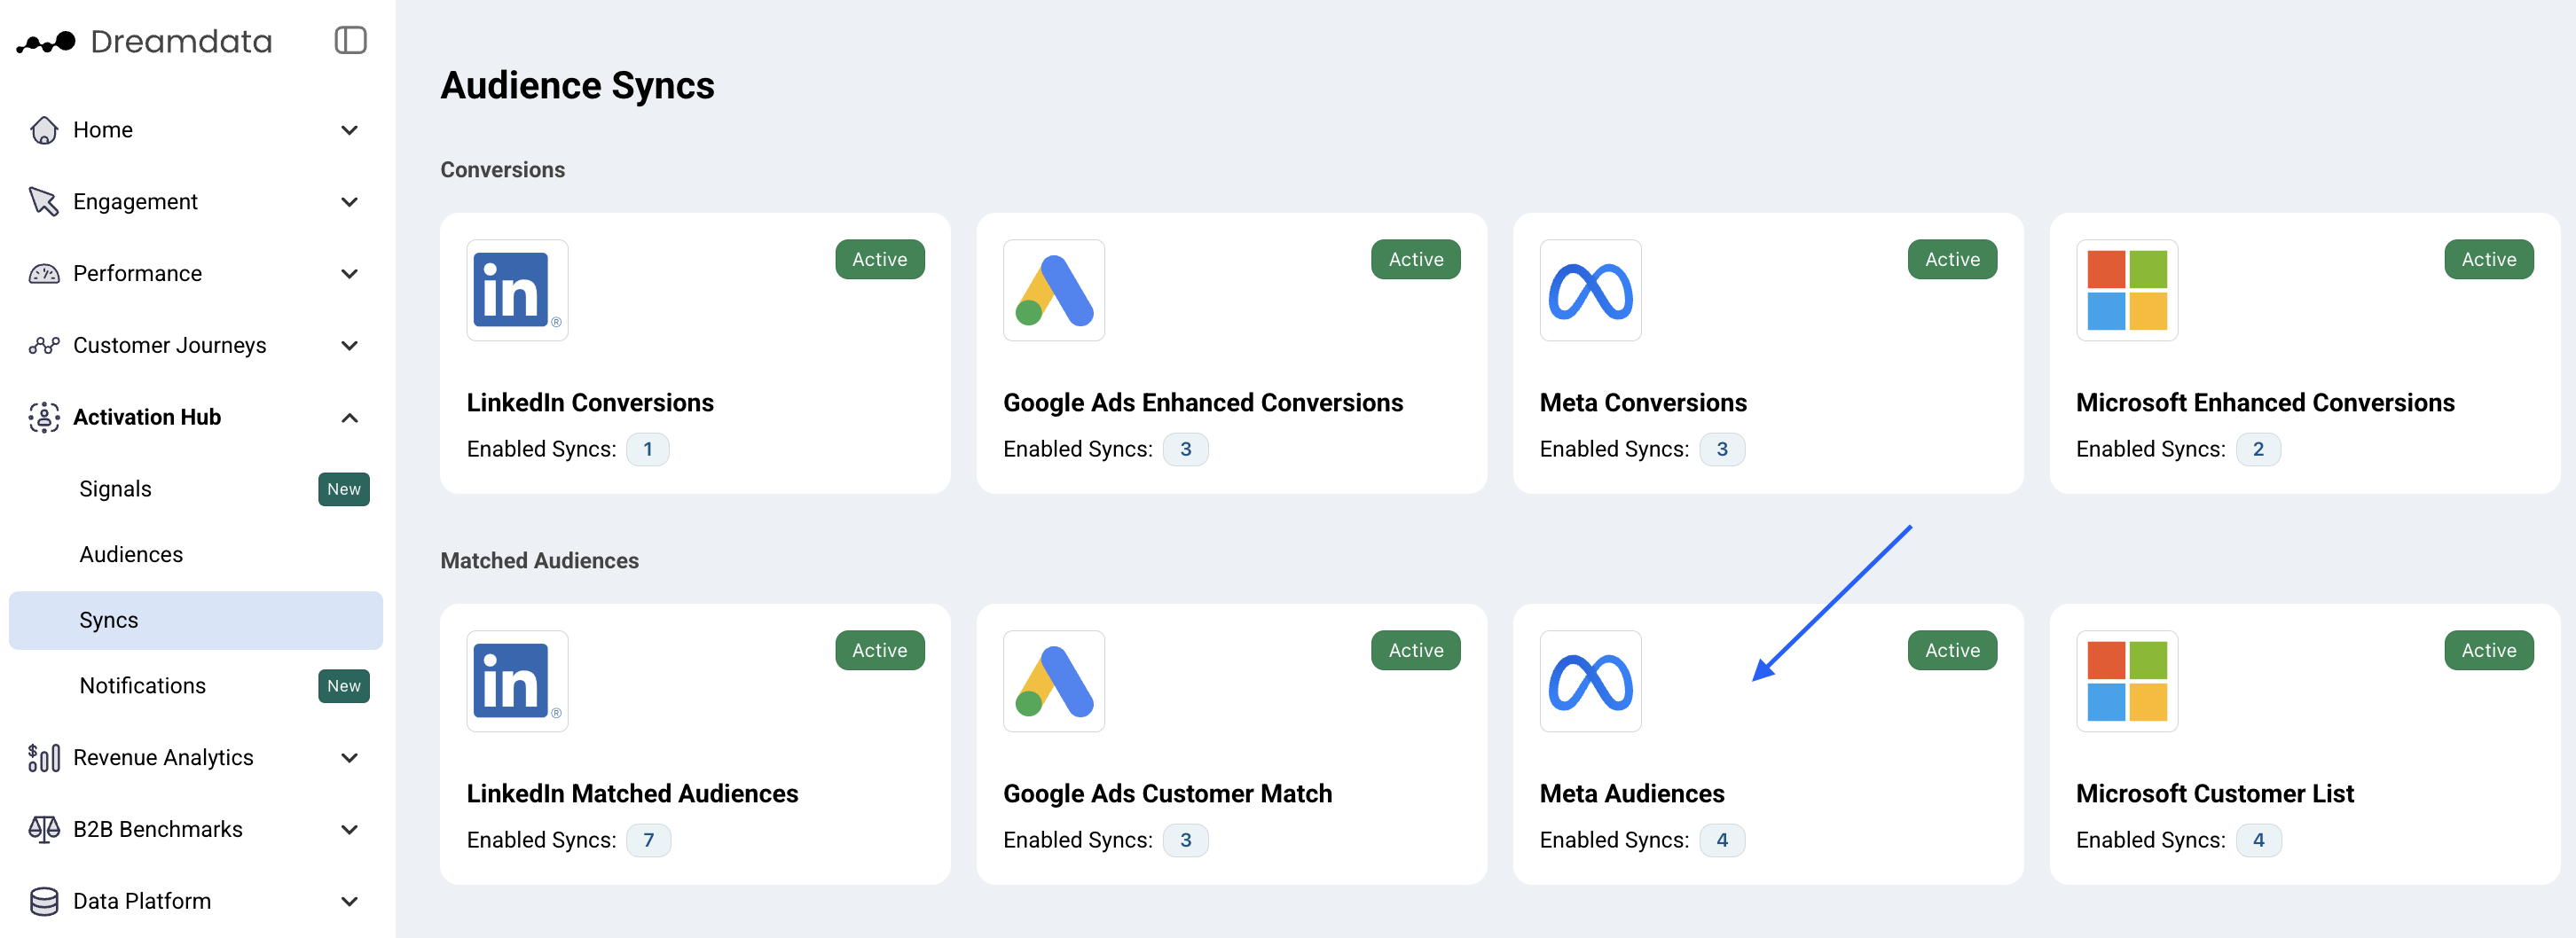Open Meta Audiences title
The width and height of the screenshot is (2576, 938).
1632,794
